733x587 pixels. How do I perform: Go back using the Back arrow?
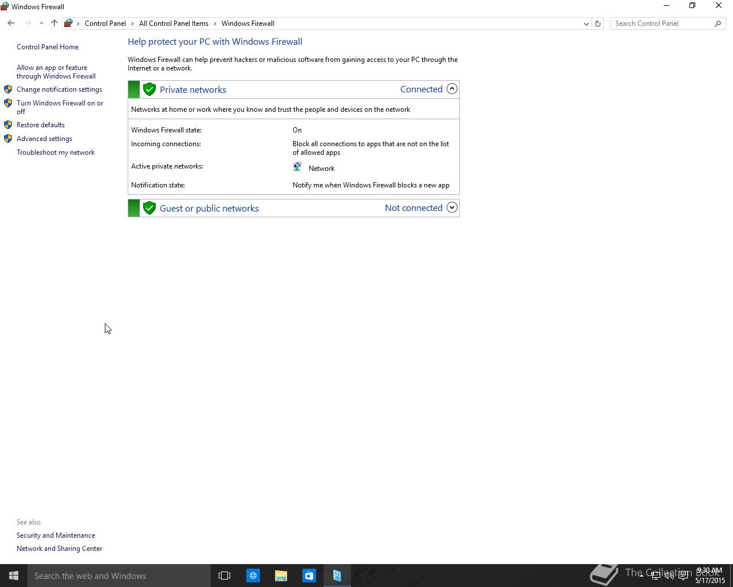11,24
